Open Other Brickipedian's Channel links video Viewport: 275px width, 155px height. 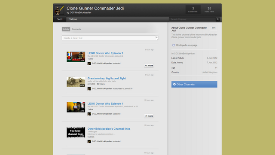[x=109, y=129]
